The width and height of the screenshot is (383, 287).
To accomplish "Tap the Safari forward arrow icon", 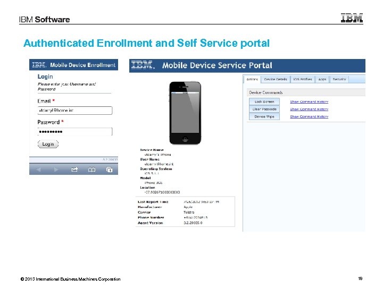I will 56,170.
